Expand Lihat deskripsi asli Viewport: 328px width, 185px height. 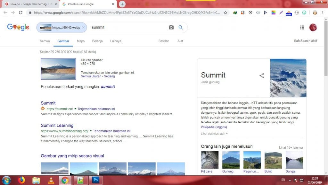tap(214, 133)
